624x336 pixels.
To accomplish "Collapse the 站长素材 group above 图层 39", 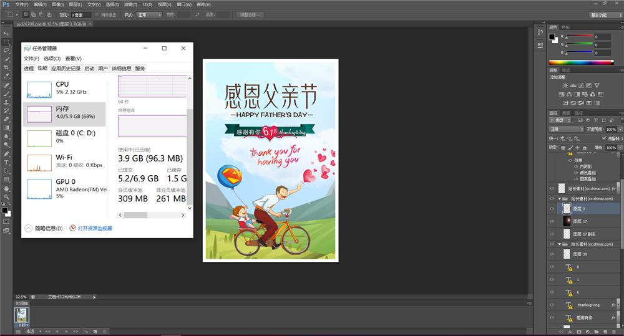I will pyautogui.click(x=560, y=244).
